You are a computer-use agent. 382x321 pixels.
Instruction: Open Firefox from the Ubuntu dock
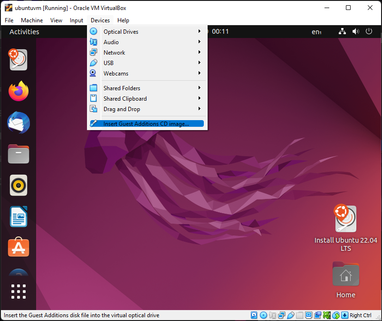[19, 91]
